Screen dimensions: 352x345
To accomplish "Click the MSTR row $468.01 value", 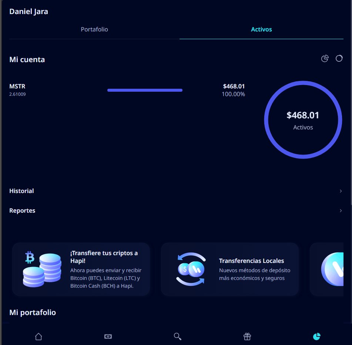I will coord(234,87).
